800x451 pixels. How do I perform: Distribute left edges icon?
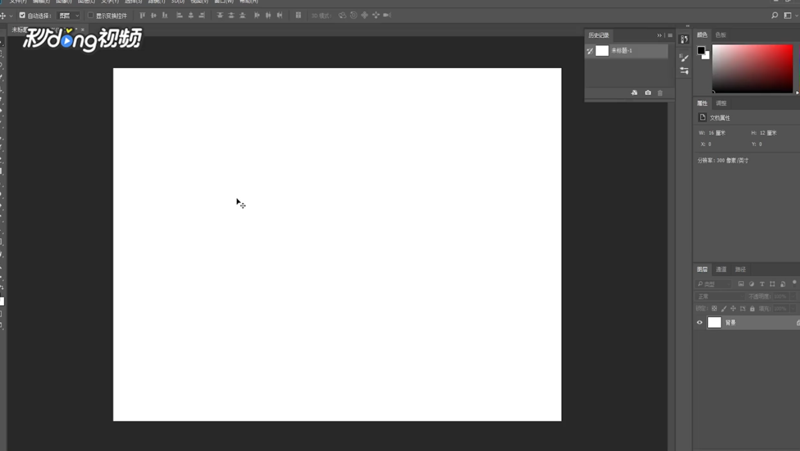(x=257, y=15)
